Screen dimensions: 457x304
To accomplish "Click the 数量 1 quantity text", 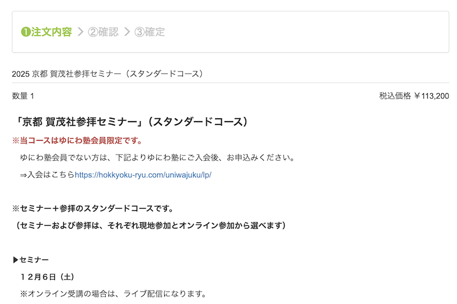I will (23, 96).
